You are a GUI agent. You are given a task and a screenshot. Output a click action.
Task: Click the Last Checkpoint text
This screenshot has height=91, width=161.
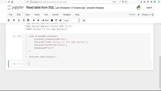pos(70,8)
